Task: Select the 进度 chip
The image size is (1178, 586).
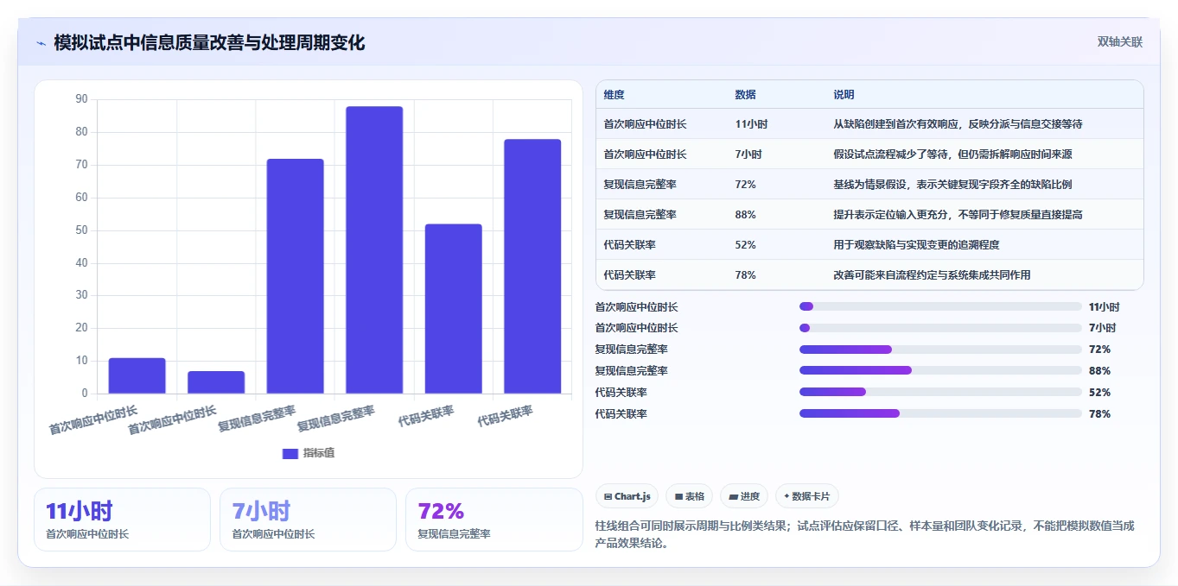Action: pyautogui.click(x=744, y=496)
